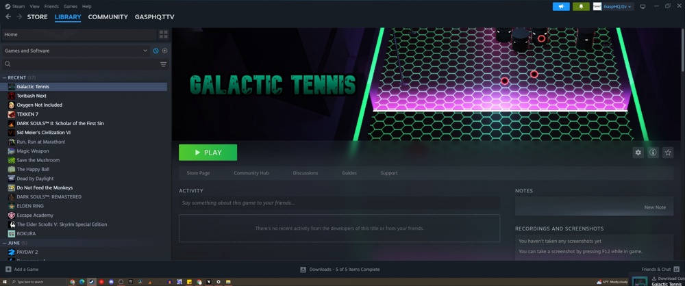This screenshot has width=685, height=286.
Task: Click main page vertical scrollbar
Action: point(682,50)
